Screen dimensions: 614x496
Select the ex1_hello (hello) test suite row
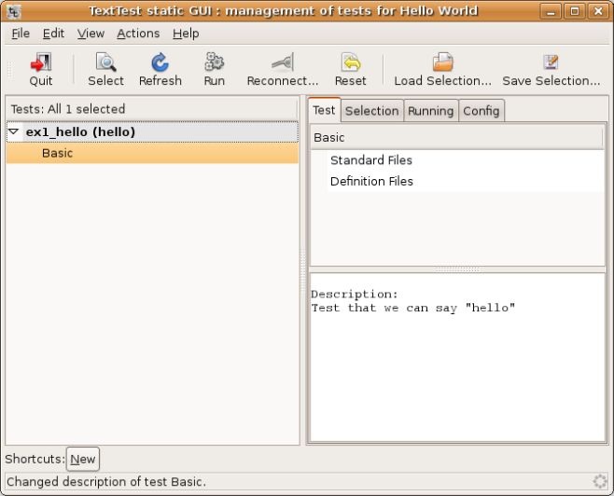click(152, 132)
